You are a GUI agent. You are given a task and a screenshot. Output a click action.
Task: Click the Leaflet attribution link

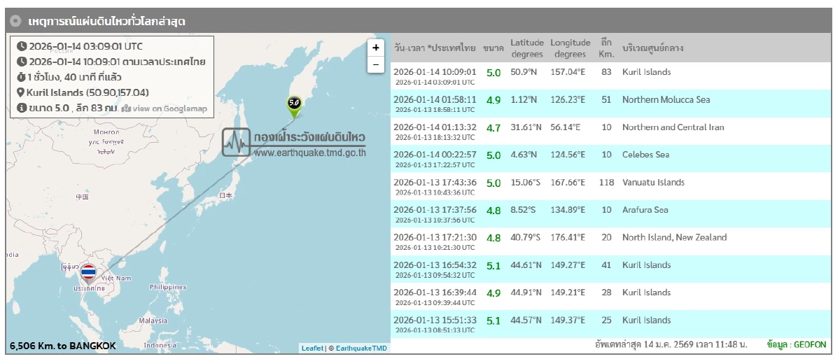(x=312, y=348)
